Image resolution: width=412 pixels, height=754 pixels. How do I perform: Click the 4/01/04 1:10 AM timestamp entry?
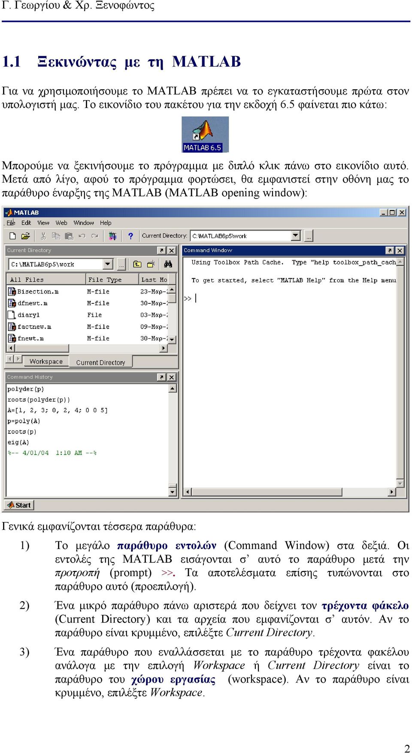coord(52,453)
